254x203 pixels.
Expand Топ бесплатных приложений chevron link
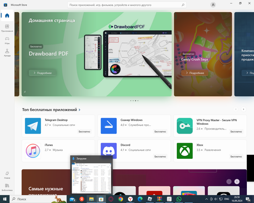tap(79, 110)
